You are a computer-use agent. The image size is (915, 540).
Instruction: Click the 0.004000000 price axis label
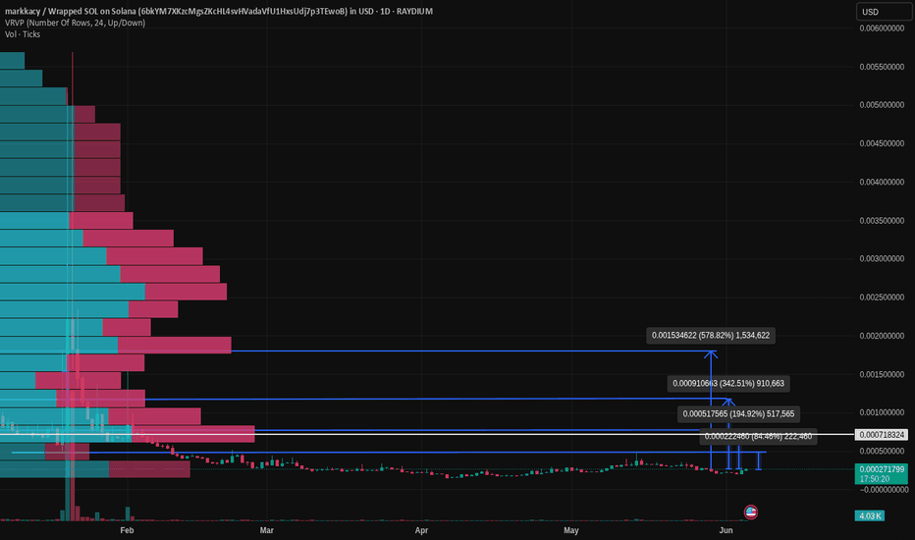coord(882,183)
